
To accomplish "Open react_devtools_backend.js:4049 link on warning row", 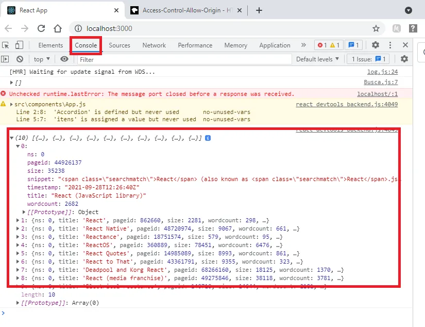I will 347,105.
